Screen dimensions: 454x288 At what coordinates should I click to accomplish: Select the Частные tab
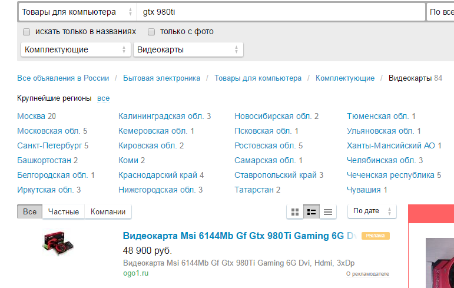point(64,211)
